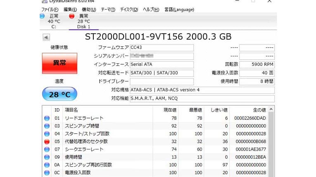Click the red status icon for Disk 1
Viewport: 316px width, 177px height.
pyautogui.click(x=71, y=16)
